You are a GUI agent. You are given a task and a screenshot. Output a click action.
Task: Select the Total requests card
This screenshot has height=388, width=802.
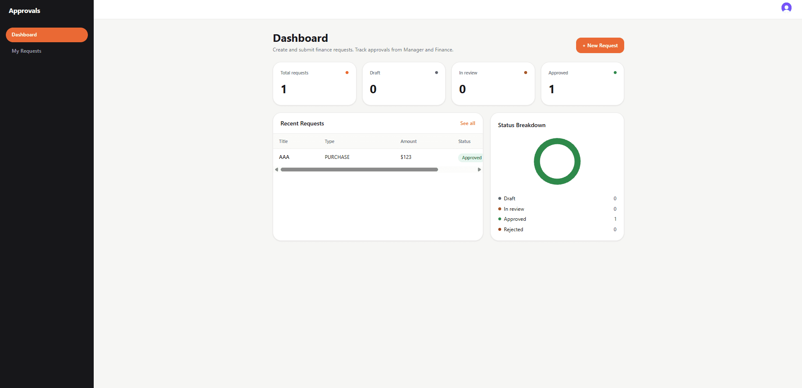(315, 84)
